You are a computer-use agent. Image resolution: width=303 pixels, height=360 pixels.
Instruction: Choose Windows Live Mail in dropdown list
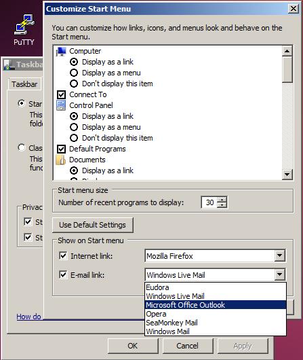tap(216, 296)
